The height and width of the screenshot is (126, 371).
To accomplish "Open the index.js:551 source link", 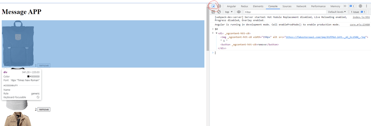I will [x=361, y=17].
